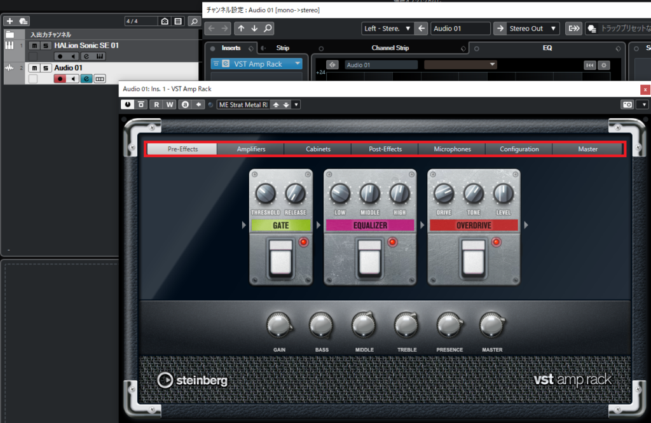Click the amp GAIN knob
The width and height of the screenshot is (651, 423).
(x=279, y=325)
